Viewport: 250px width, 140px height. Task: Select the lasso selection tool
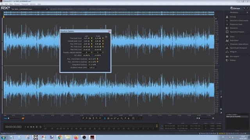pyautogui.click(x=115, y=118)
